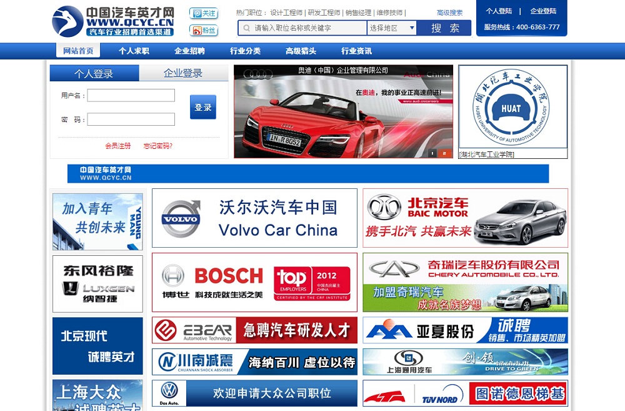Click the 关注 follow button
The height and width of the screenshot is (411, 625).
(x=204, y=13)
